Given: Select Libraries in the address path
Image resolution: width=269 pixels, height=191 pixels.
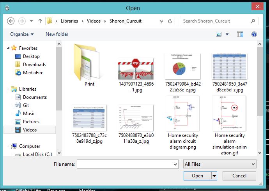Looking at the screenshot, I should coord(69,21).
